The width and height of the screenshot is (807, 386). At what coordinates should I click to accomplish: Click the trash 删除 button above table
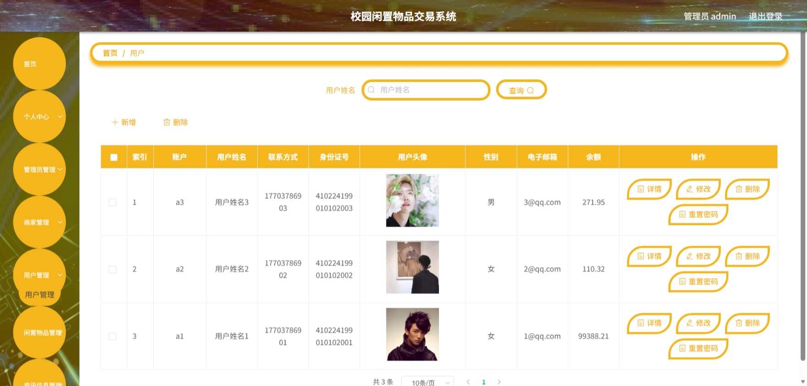coord(176,122)
